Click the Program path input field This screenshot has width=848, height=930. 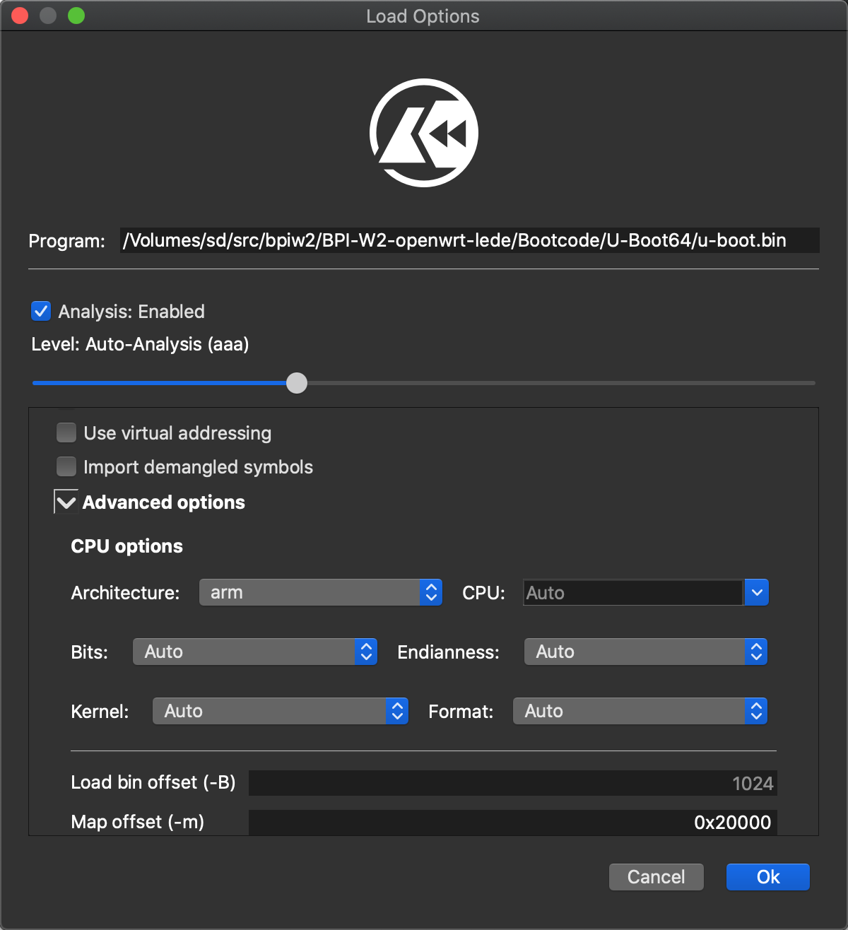[x=469, y=240]
